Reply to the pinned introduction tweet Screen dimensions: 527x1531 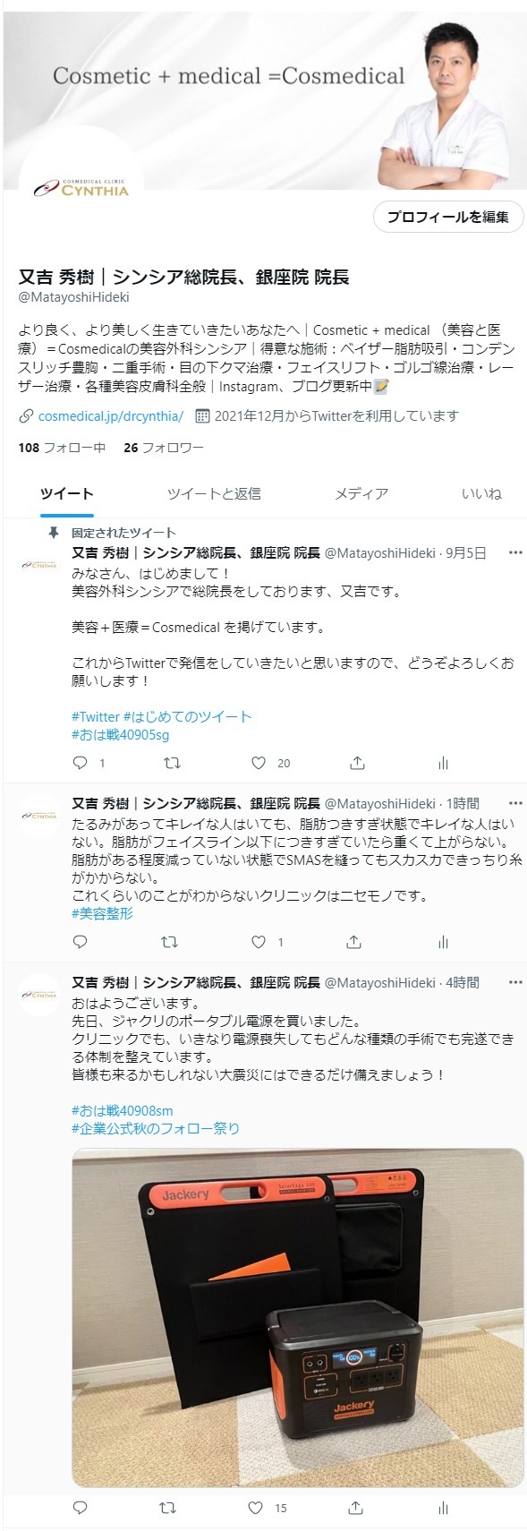pos(80,763)
